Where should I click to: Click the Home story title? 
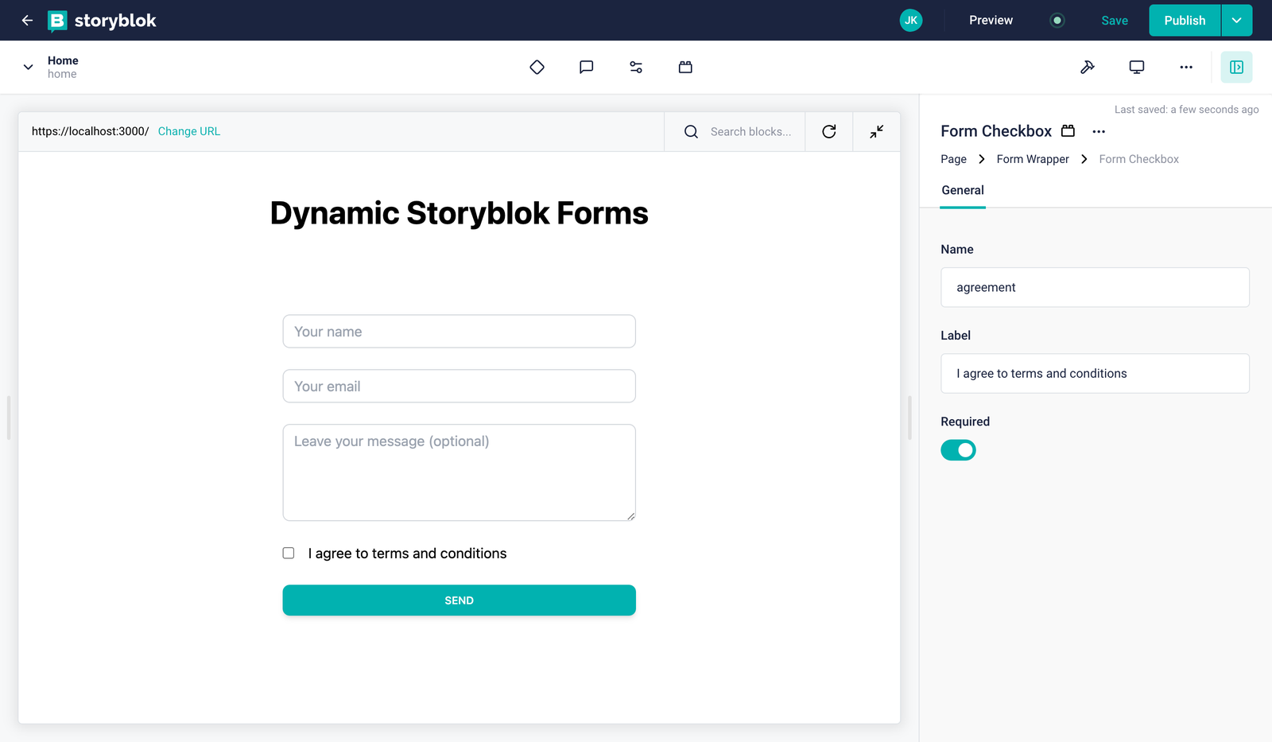pos(63,60)
